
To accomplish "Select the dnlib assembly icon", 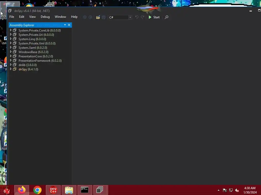I will pos(15,65).
